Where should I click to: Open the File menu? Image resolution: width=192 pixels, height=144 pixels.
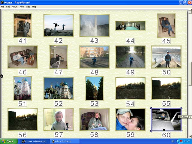pyautogui.click(x=3, y=7)
